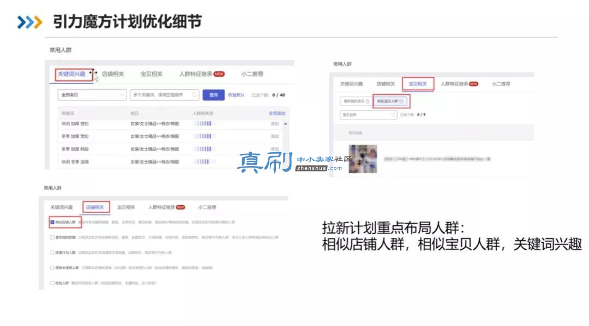
Task: Open the 全部类目 category dropdown
Action: (x=92, y=95)
